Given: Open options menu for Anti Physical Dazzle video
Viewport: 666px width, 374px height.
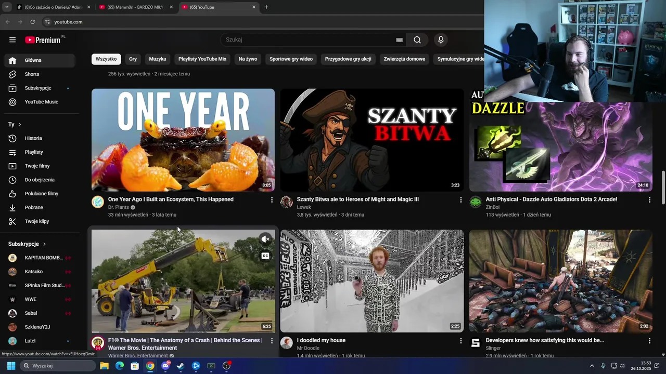Looking at the screenshot, I should (x=649, y=200).
